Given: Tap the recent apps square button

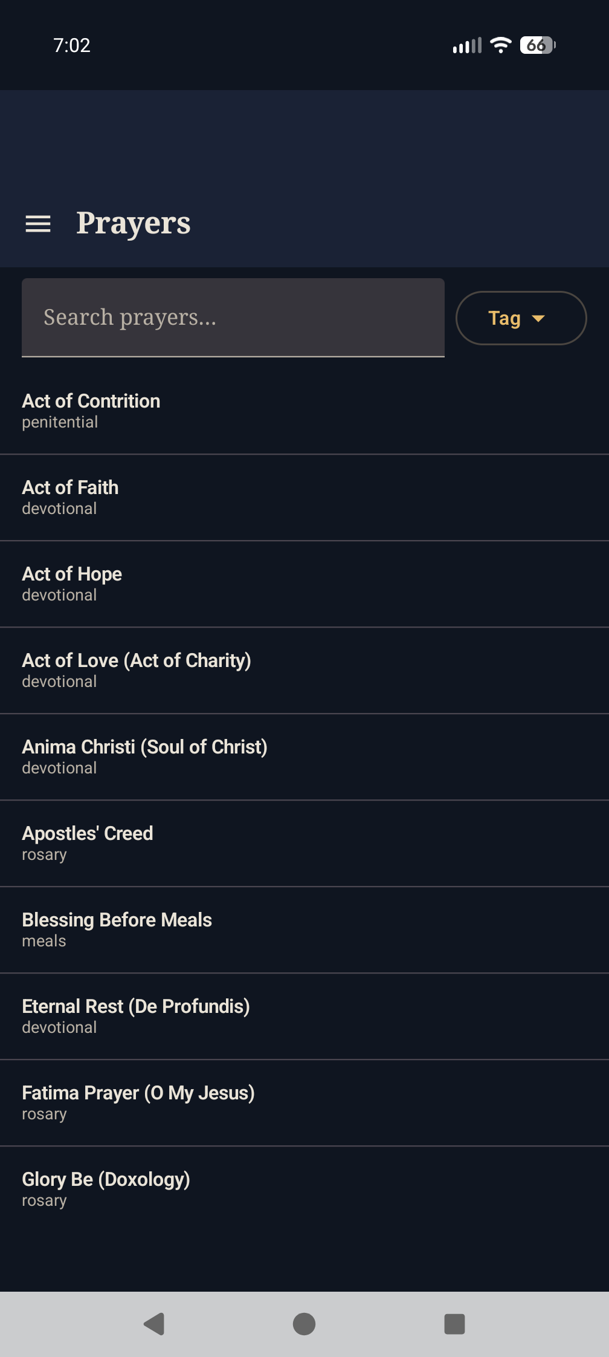Looking at the screenshot, I should pos(454,1324).
